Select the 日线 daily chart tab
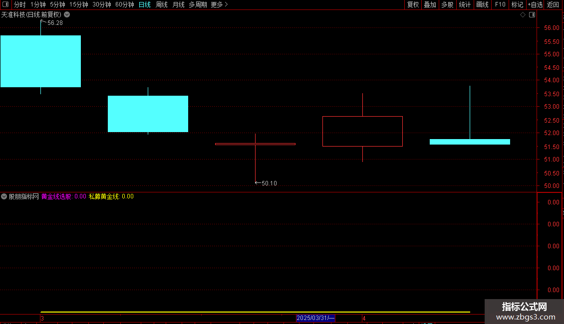The width and height of the screenshot is (564, 324). coord(145,4)
